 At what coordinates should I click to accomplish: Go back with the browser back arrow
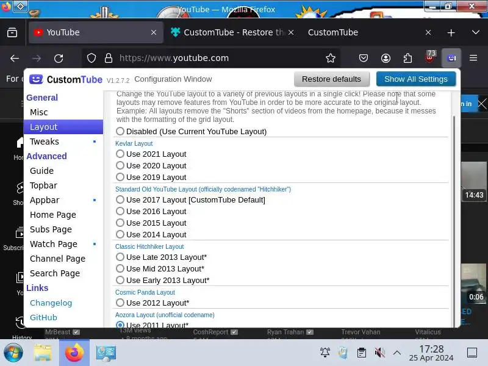pos(15,58)
